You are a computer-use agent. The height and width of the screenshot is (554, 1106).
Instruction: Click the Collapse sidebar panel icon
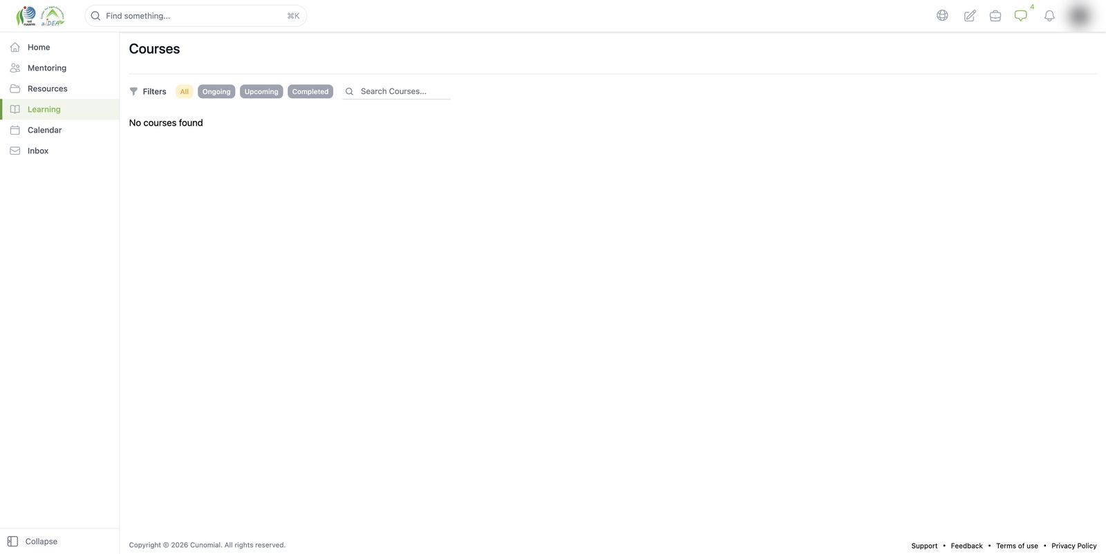pyautogui.click(x=12, y=542)
